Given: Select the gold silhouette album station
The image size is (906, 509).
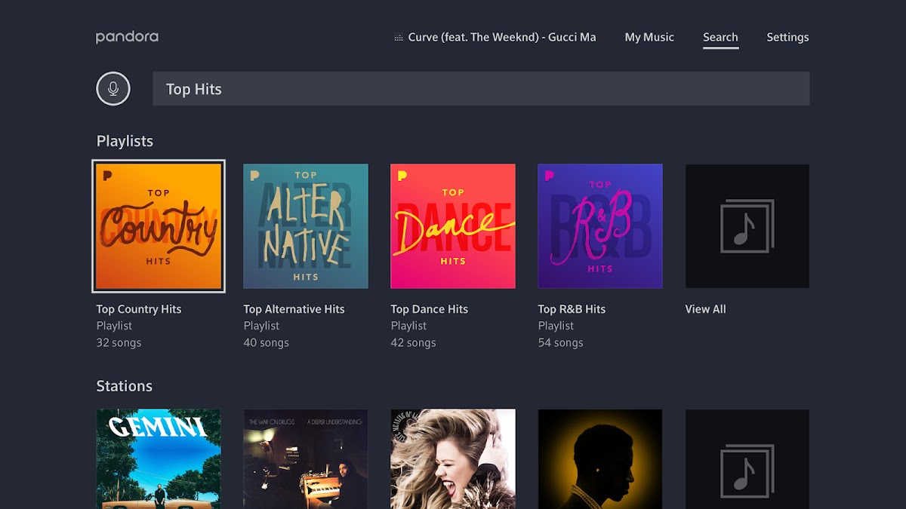Looking at the screenshot, I should tap(600, 458).
